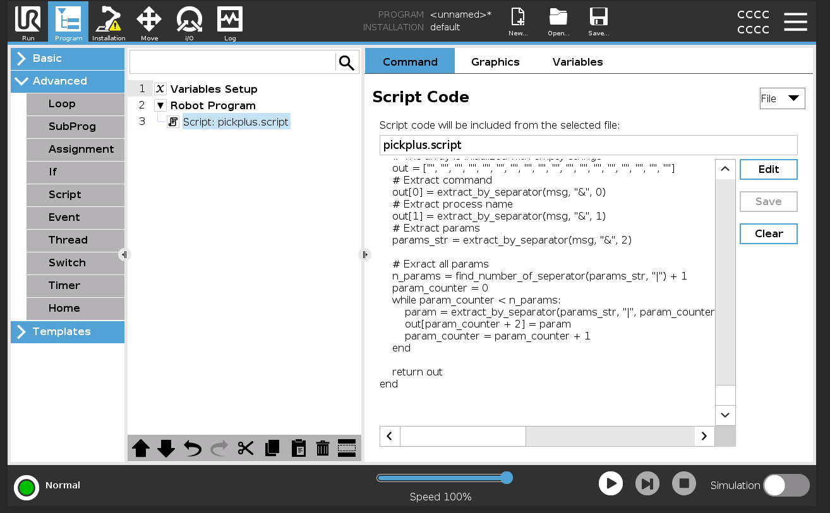Click the horizontal scrollbar right arrow
The height and width of the screenshot is (513, 830).
coord(704,436)
